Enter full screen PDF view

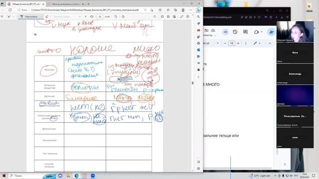click(181, 16)
